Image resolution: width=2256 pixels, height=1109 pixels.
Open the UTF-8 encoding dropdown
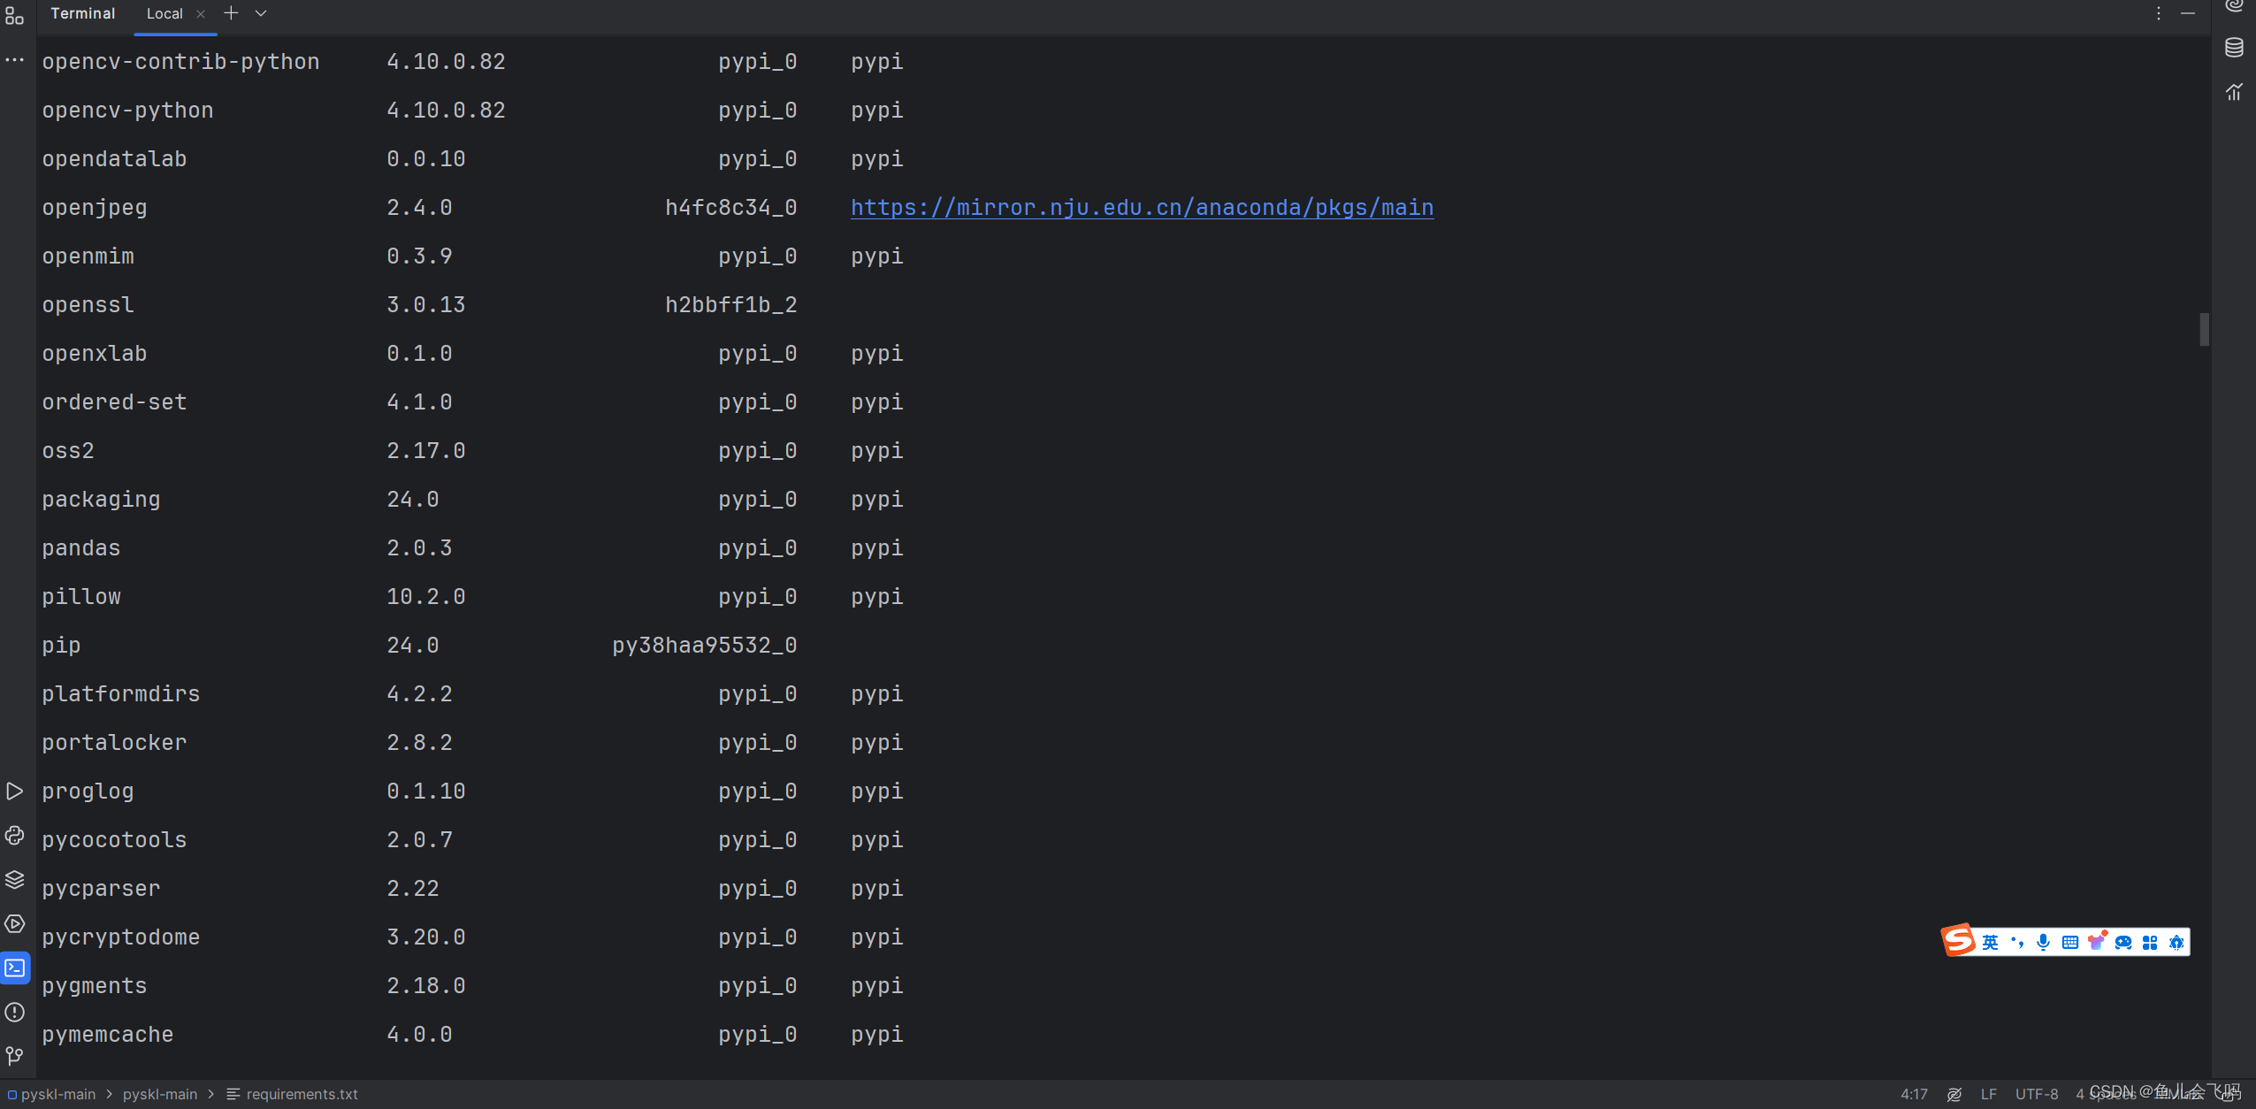[2036, 1094]
